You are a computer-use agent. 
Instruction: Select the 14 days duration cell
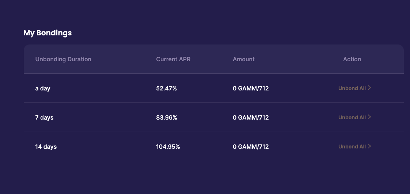[46, 147]
